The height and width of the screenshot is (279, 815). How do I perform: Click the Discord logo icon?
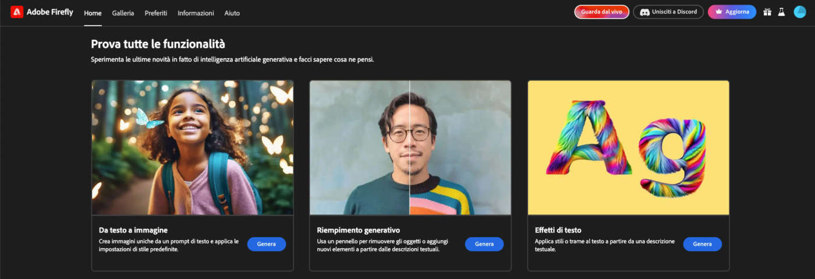(x=644, y=12)
